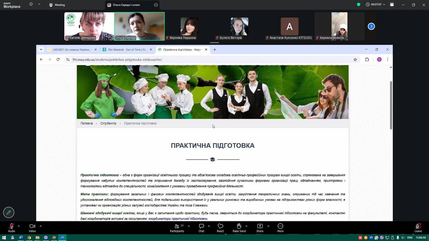Click the Leave meeting button
Viewport: 429px width, 241px height.
pos(418,227)
